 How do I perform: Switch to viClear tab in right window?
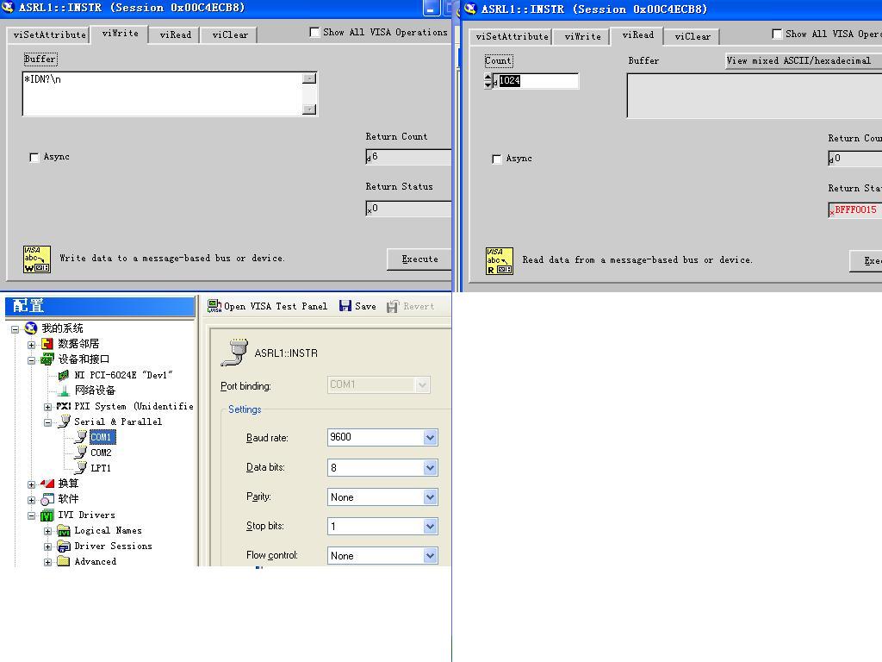coord(693,36)
